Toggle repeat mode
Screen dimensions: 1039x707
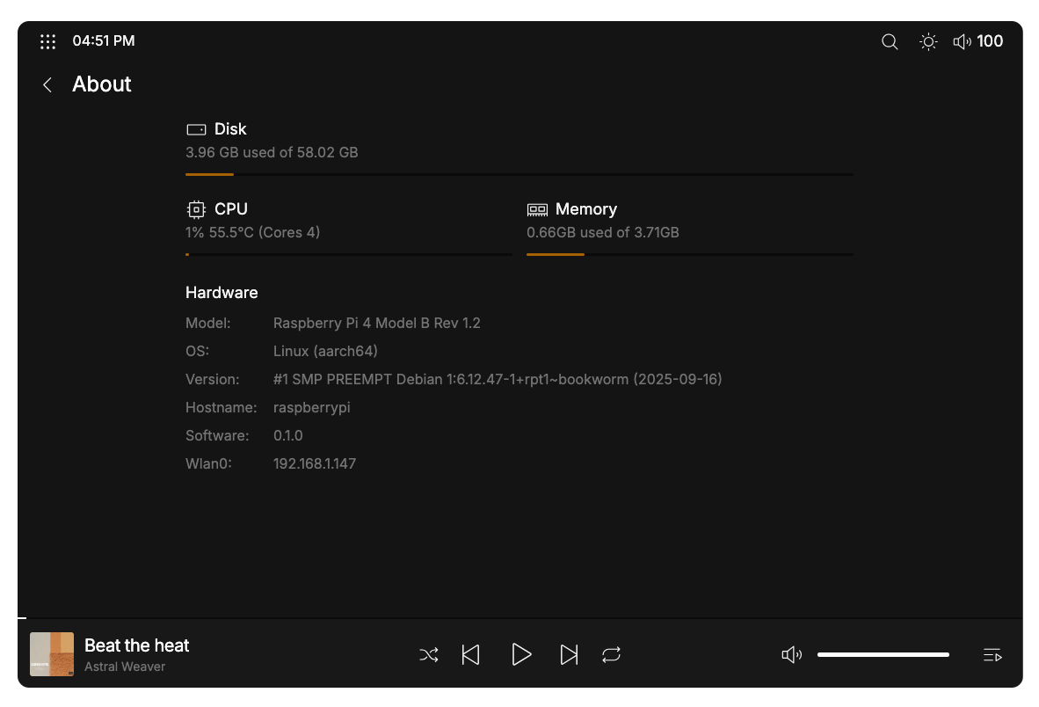pyautogui.click(x=612, y=654)
